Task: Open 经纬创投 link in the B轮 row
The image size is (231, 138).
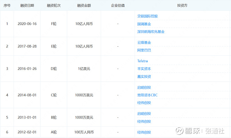Action: tap(144, 121)
